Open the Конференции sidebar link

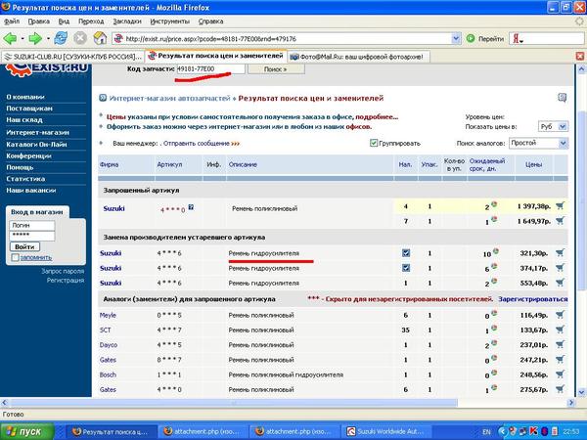point(28,155)
